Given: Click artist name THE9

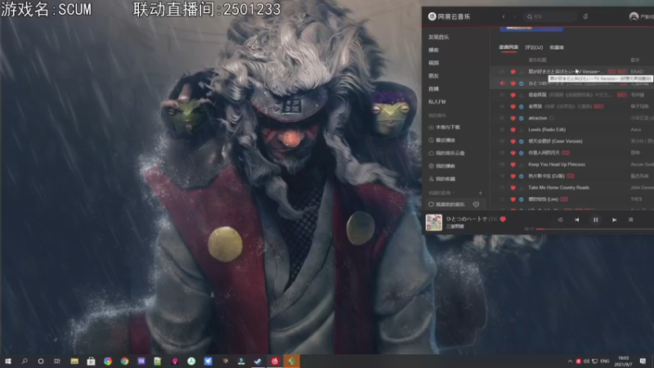Looking at the screenshot, I should coord(636,200).
